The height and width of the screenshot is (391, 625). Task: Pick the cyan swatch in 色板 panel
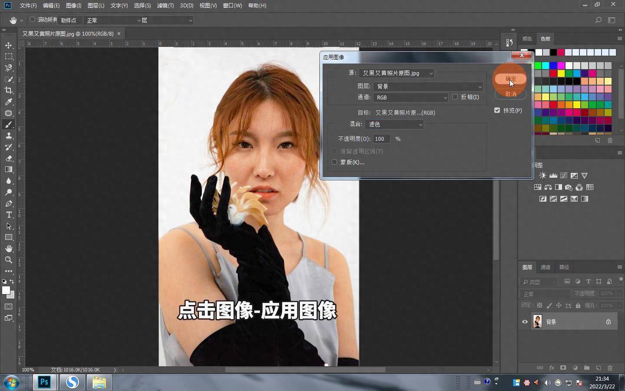pyautogui.click(x=546, y=66)
